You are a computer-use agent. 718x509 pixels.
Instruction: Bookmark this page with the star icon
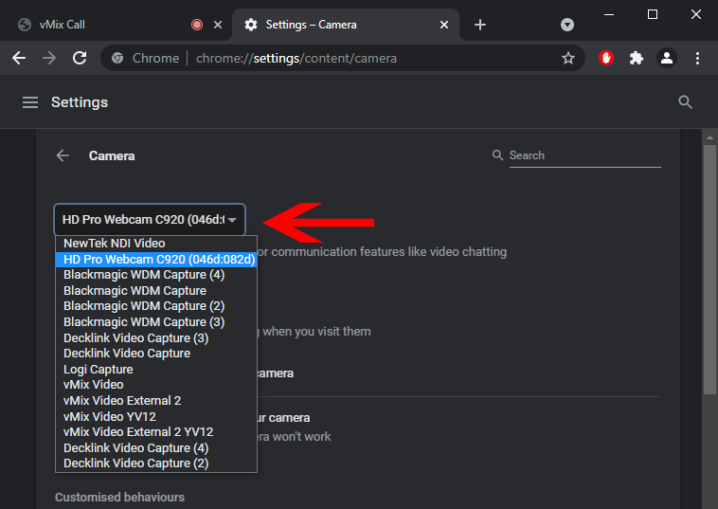coord(568,58)
